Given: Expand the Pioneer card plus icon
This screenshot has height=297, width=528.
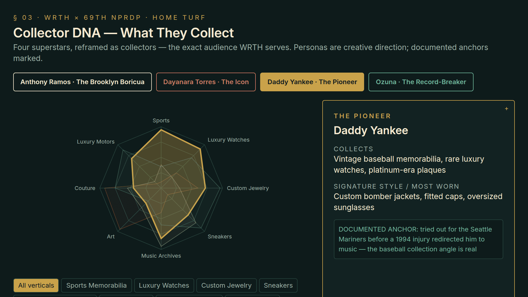Looking at the screenshot, I should pos(507,109).
